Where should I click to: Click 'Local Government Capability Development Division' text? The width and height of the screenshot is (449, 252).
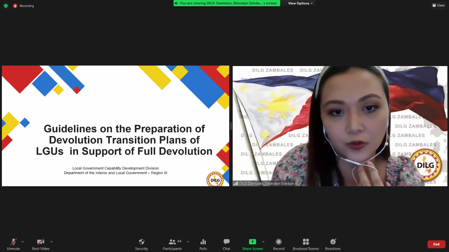[115, 168]
